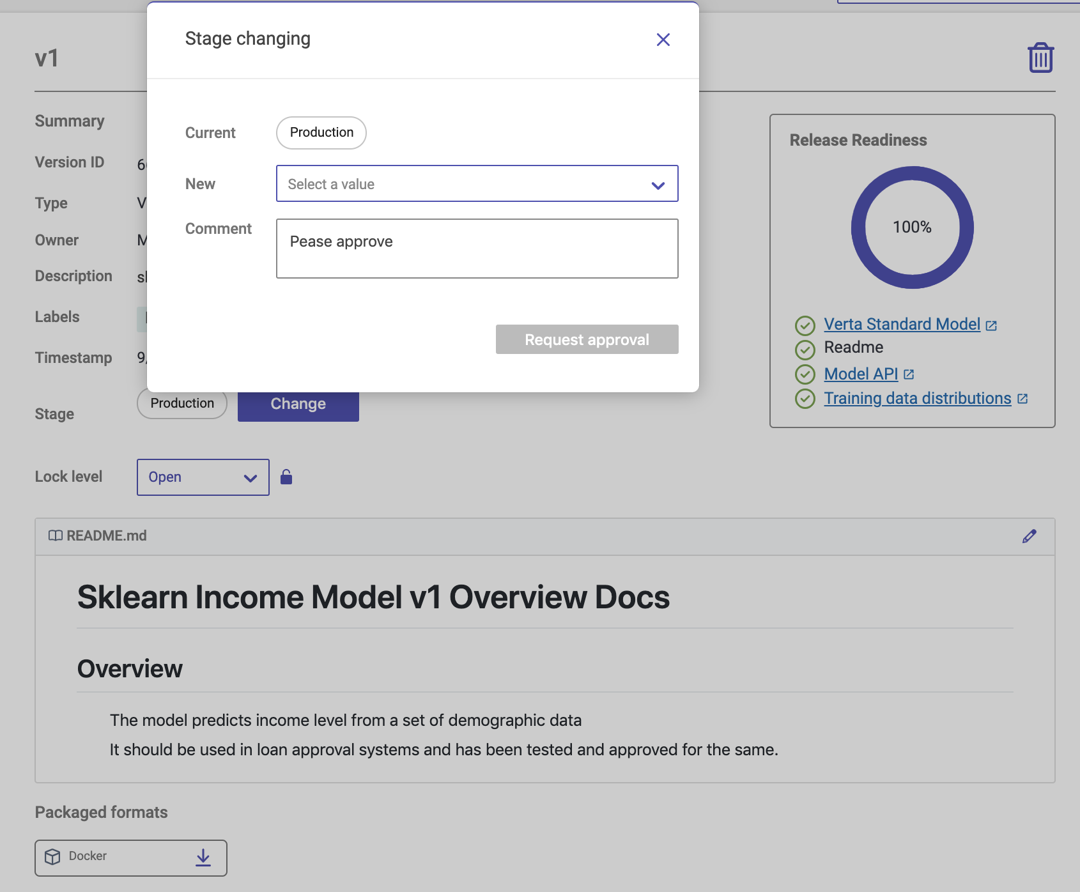Click the README.md book icon
Screen dimensions: 1080x892
tap(56, 535)
